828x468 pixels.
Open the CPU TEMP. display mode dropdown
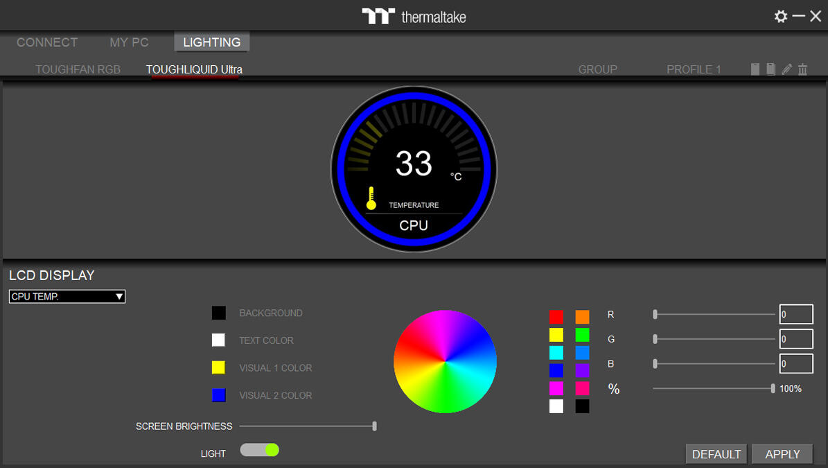tap(67, 296)
